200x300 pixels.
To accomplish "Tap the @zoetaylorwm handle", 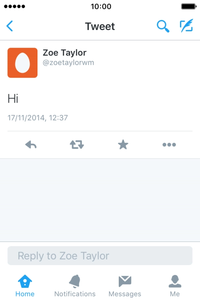I will coord(68,63).
